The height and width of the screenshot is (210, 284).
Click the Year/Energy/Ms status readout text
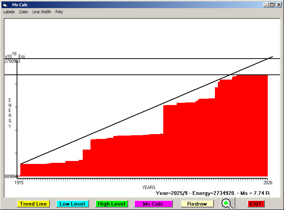point(213,193)
